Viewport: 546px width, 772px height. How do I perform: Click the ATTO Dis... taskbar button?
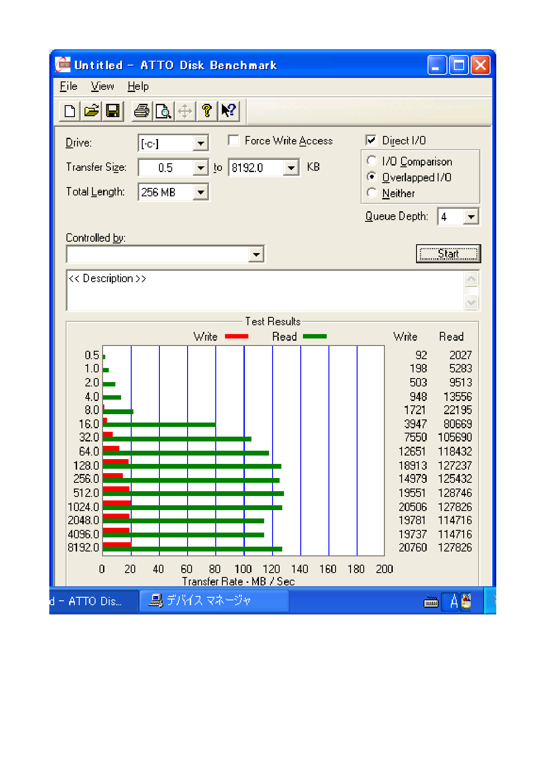[x=94, y=601]
